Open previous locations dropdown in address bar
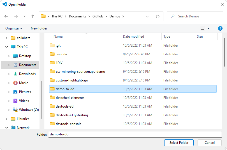 147,16
